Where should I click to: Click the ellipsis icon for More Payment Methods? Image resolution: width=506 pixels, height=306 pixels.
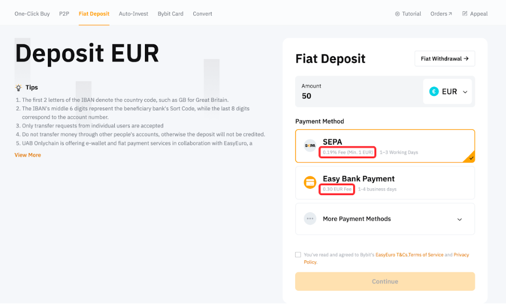(310, 218)
